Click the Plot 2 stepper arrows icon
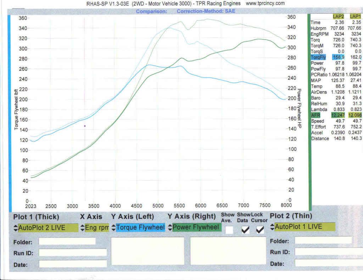The width and height of the screenshot is (363, 280). 272,227
